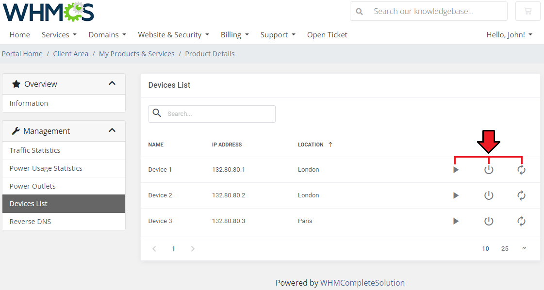Screen dimensions: 544x290
Task: Open Power Outlets in the sidebar
Action: coord(64,186)
